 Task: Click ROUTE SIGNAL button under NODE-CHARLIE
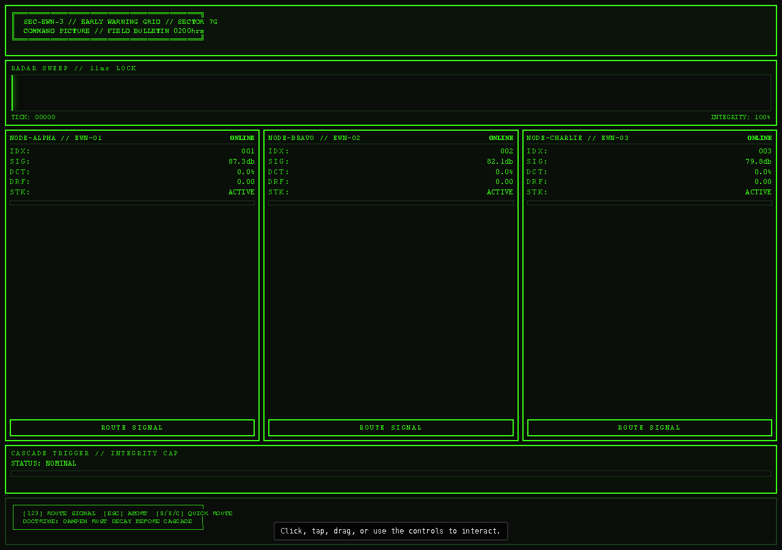(x=649, y=428)
